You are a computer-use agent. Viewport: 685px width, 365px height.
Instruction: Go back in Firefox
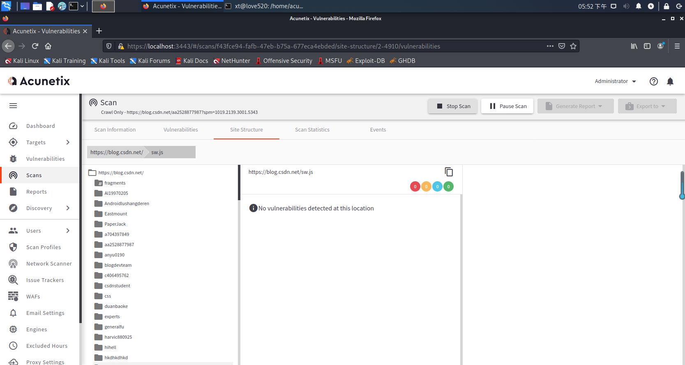[8, 46]
